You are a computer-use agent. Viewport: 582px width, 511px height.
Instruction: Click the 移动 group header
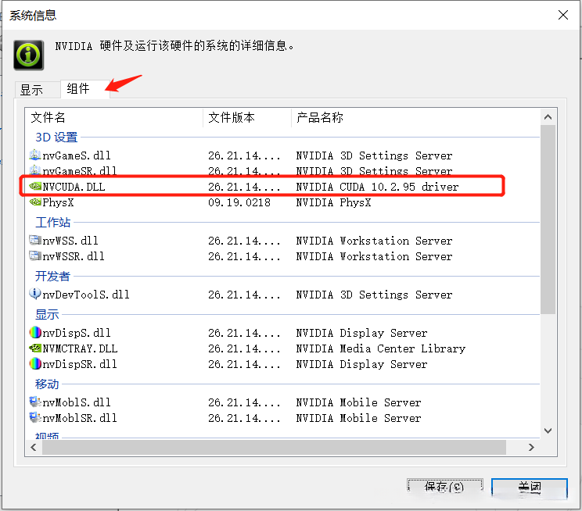click(x=47, y=384)
